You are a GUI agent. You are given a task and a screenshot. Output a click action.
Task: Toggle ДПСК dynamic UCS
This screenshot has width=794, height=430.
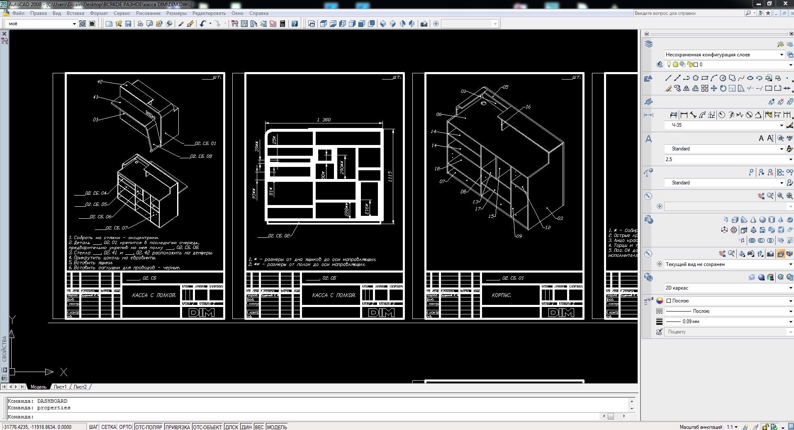[232, 427]
